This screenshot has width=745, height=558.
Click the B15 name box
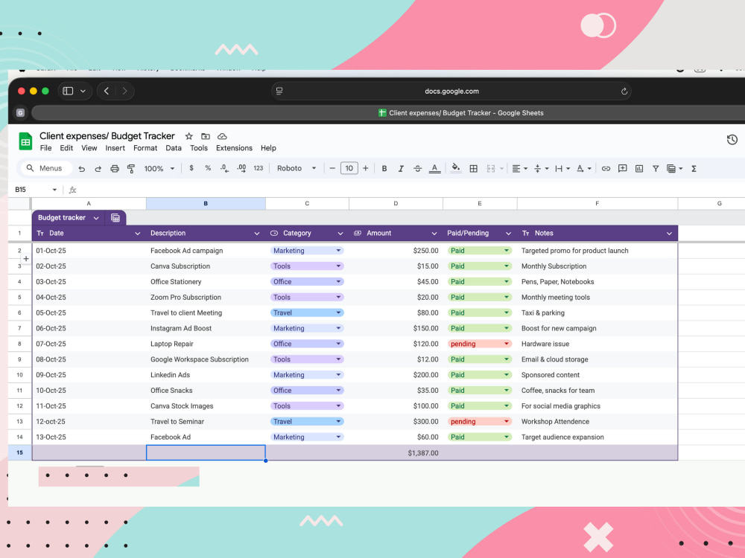click(x=35, y=189)
